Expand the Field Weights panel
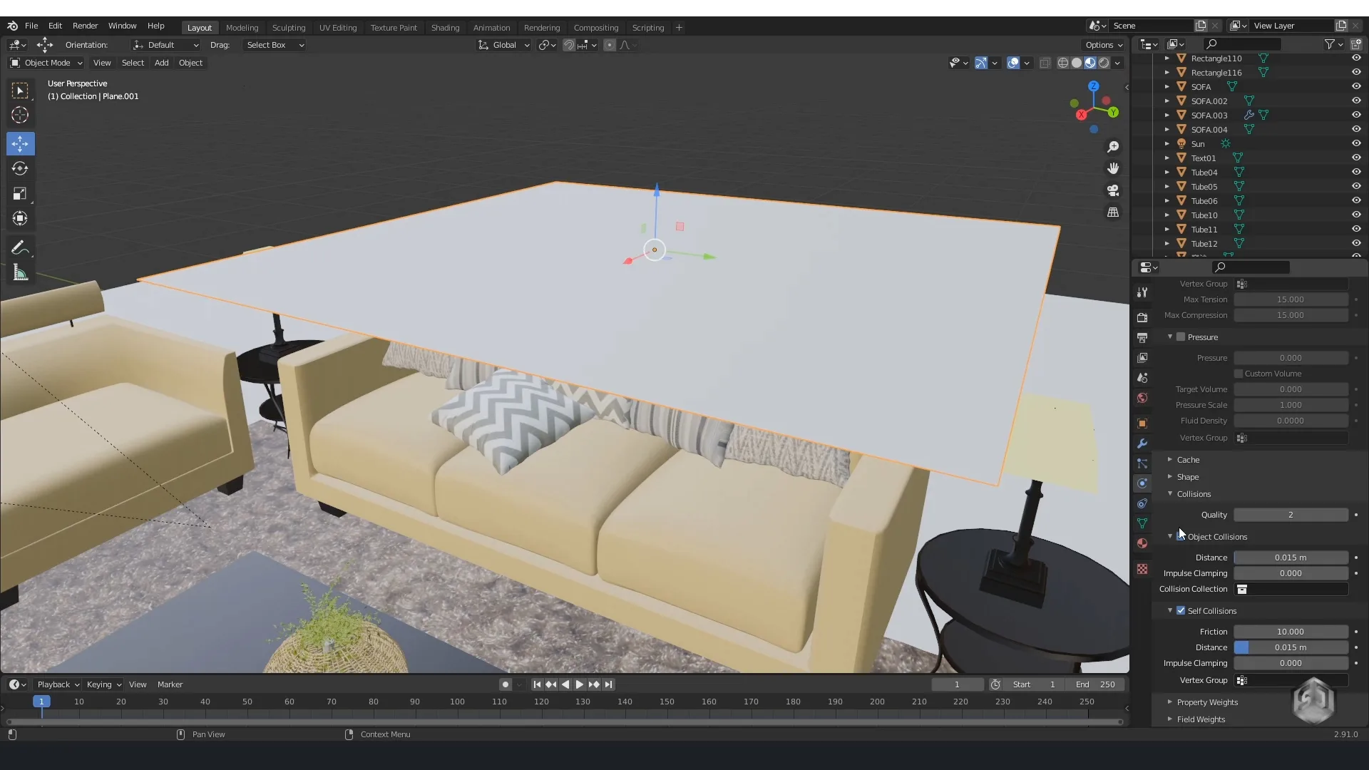This screenshot has height=770, width=1369. tap(1201, 719)
